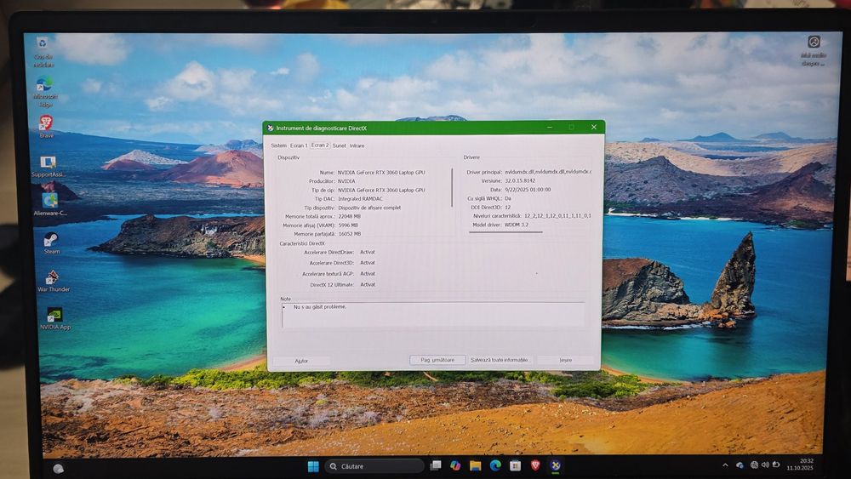Click Activat next to DirectX 12 Ultimate

tap(368, 284)
